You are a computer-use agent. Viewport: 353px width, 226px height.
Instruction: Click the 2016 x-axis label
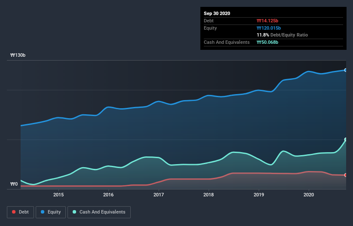pos(108,195)
